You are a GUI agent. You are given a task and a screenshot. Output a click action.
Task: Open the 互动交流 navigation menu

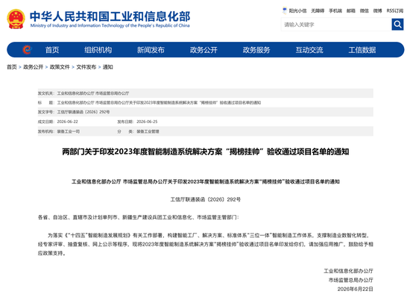(309, 50)
